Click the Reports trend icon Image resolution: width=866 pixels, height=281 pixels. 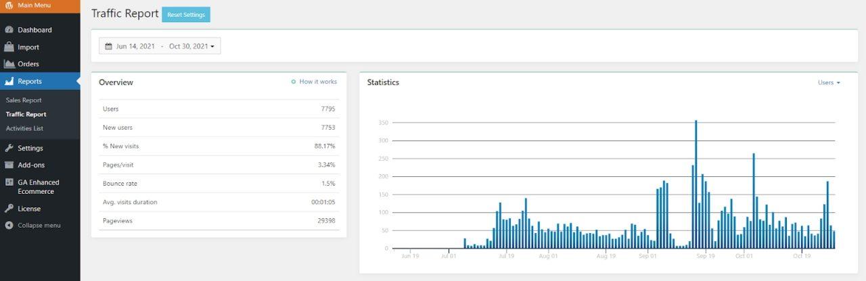pyautogui.click(x=9, y=81)
